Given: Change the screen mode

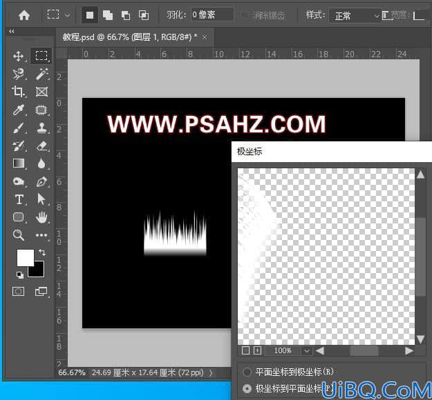Looking at the screenshot, I should click(x=41, y=292).
